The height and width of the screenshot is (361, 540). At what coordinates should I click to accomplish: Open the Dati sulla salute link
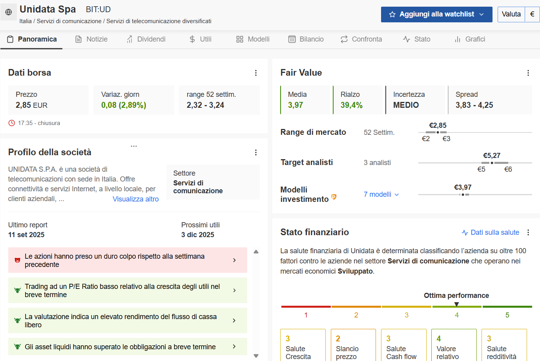coord(491,232)
